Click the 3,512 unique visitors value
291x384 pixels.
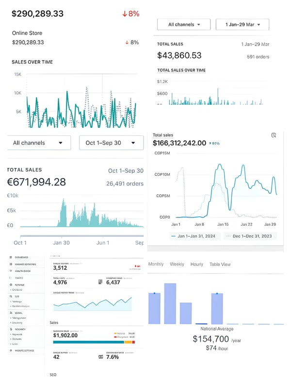point(60,268)
